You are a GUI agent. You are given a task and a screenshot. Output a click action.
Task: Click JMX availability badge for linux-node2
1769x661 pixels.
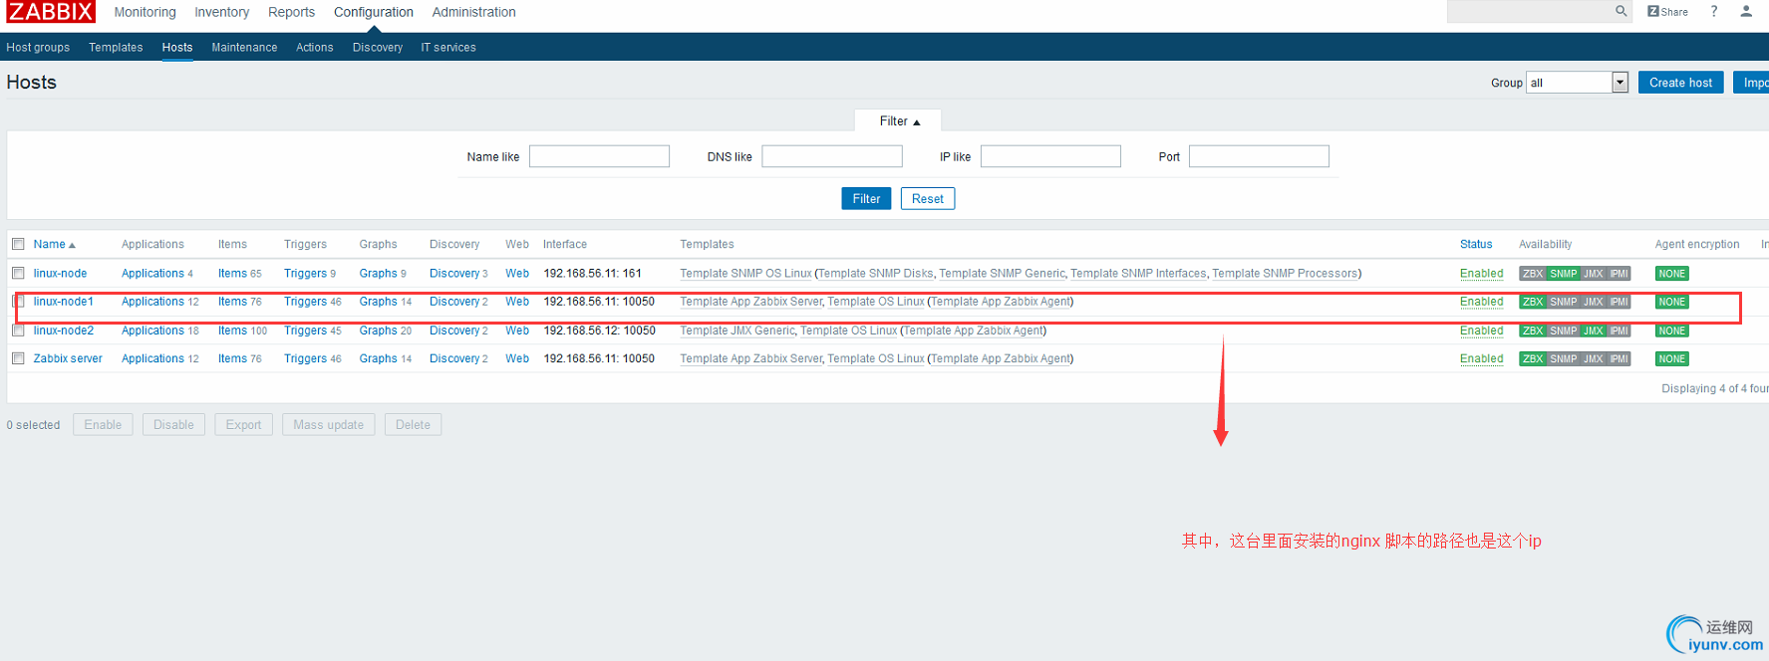click(x=1594, y=330)
